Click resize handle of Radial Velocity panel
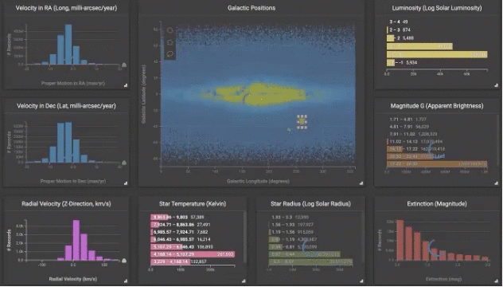This screenshot has width=503, height=287. [126, 281]
